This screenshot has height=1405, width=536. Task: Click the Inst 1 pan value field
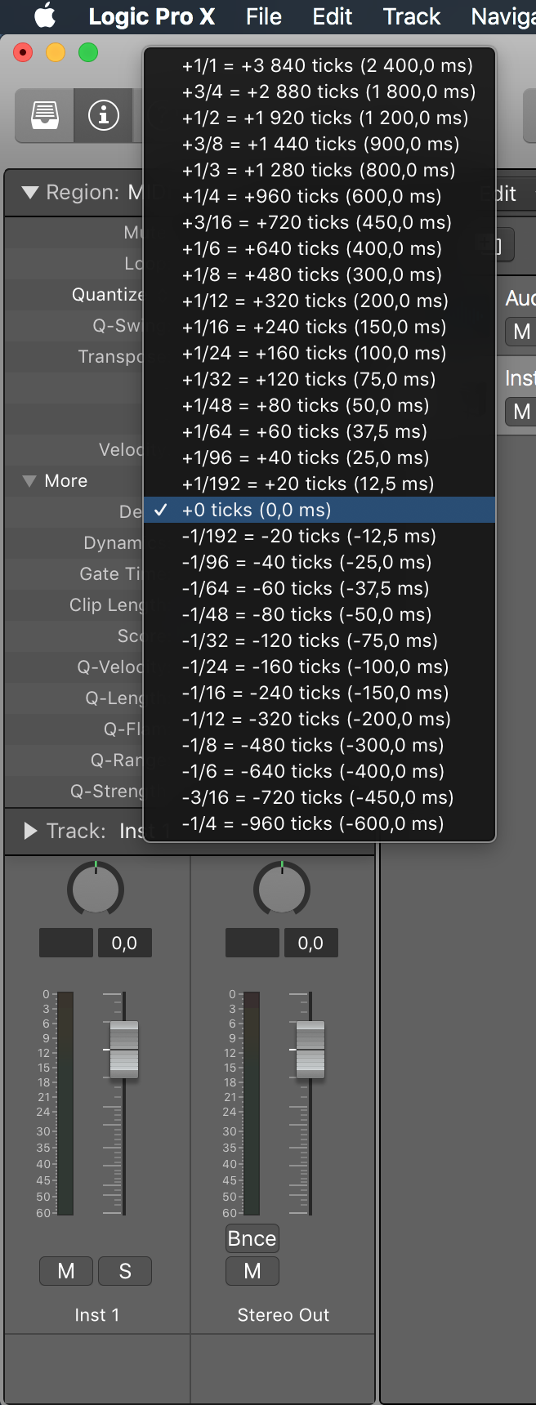(x=124, y=943)
